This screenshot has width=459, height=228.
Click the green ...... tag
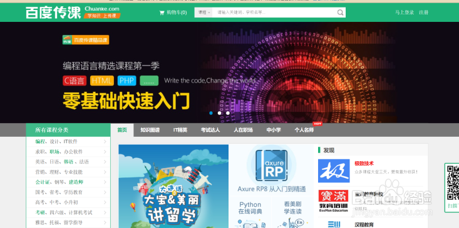[x=149, y=81]
